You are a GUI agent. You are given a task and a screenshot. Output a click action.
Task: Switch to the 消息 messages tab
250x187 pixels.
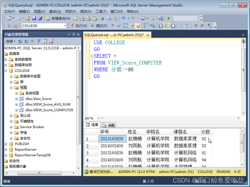(108, 125)
